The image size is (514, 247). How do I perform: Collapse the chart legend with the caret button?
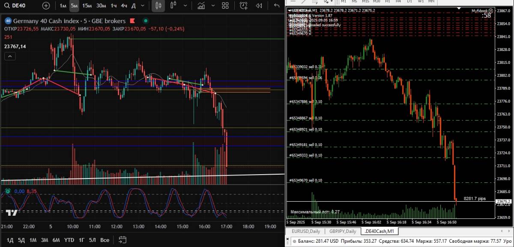[10, 56]
